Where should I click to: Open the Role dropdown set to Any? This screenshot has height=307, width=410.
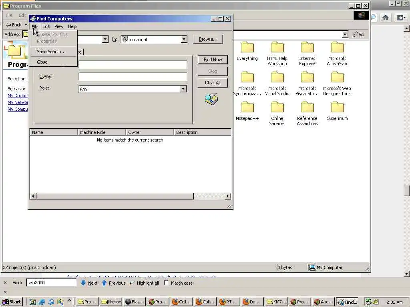point(183,89)
